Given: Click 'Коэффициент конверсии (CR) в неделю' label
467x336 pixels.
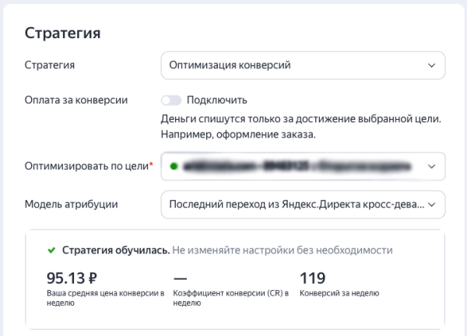Looking at the screenshot, I should pyautogui.click(x=231, y=298).
